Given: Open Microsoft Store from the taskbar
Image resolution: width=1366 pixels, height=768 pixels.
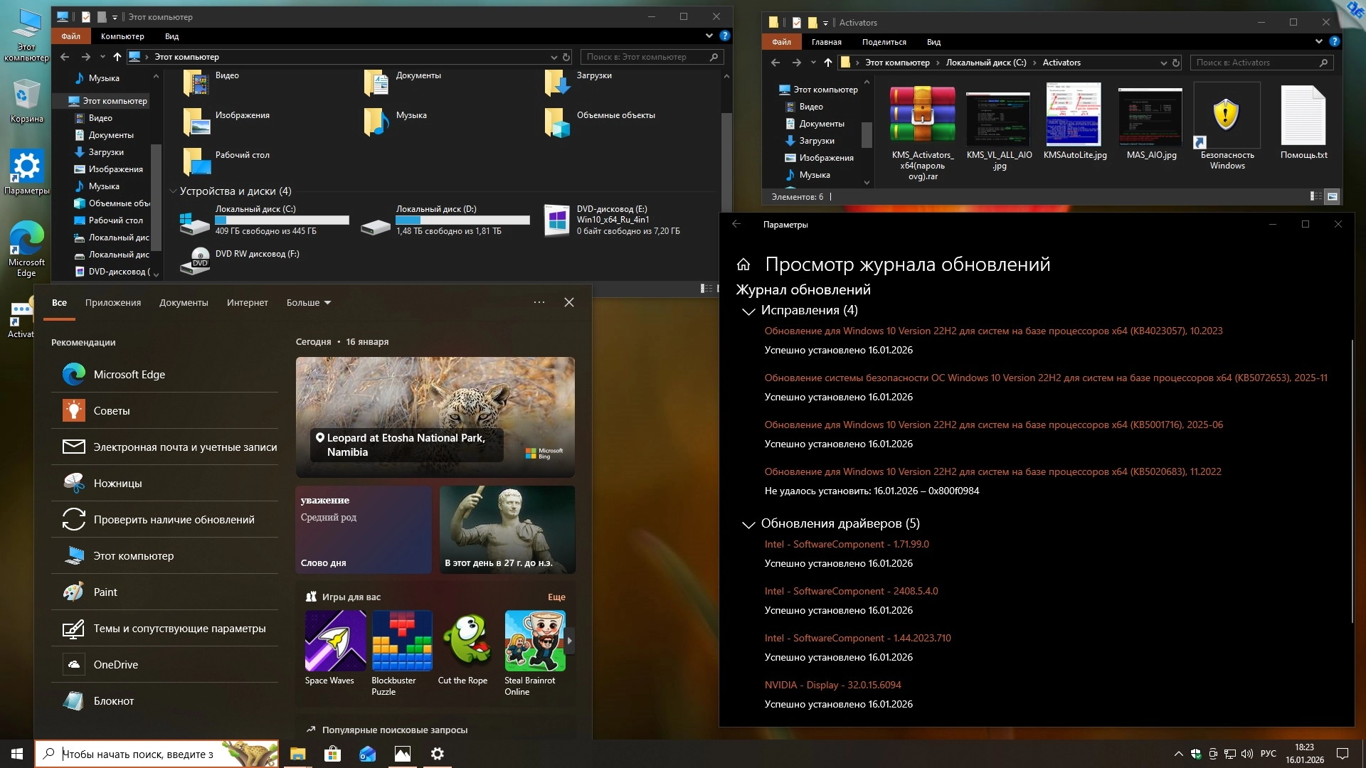Looking at the screenshot, I should [x=332, y=754].
